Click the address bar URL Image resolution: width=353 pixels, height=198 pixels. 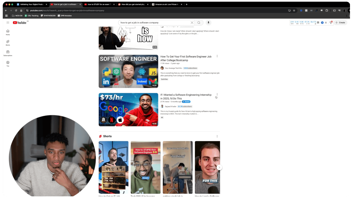tap(67, 10)
